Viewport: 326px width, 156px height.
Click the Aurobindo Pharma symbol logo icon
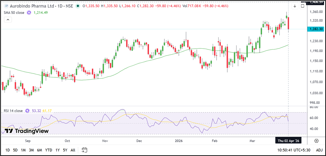(x=6, y=6)
